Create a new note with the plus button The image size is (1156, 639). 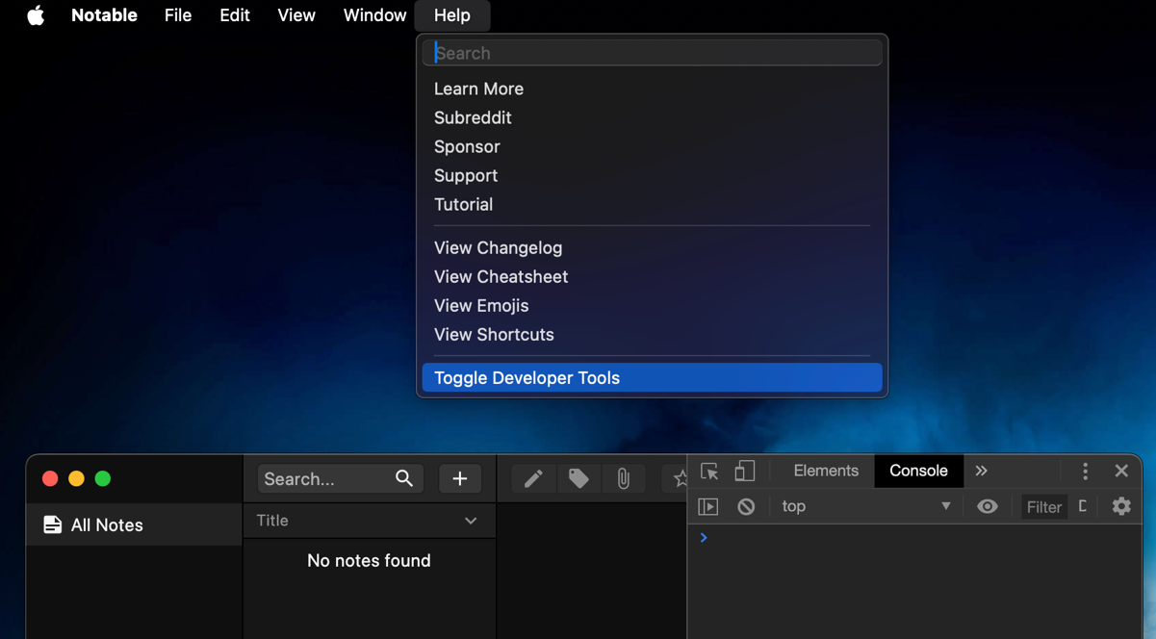coord(460,478)
